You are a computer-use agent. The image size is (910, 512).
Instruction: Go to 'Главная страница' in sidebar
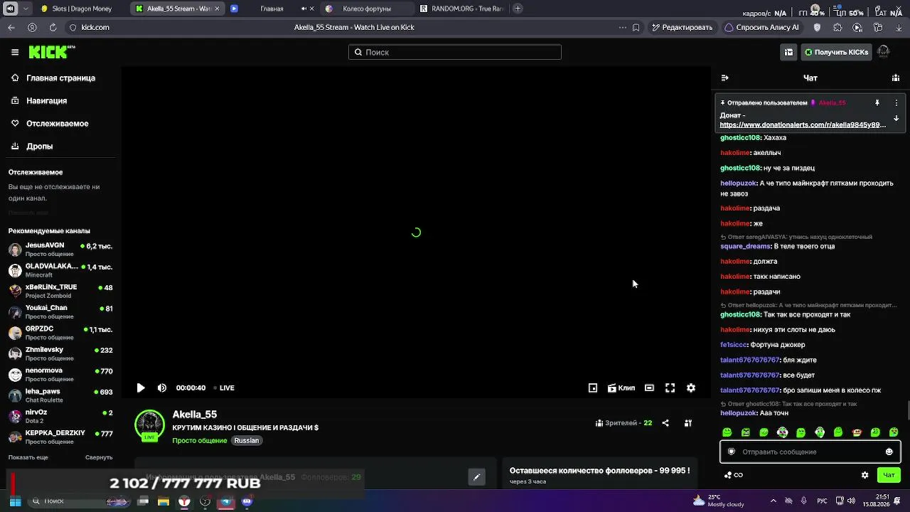(x=54, y=78)
